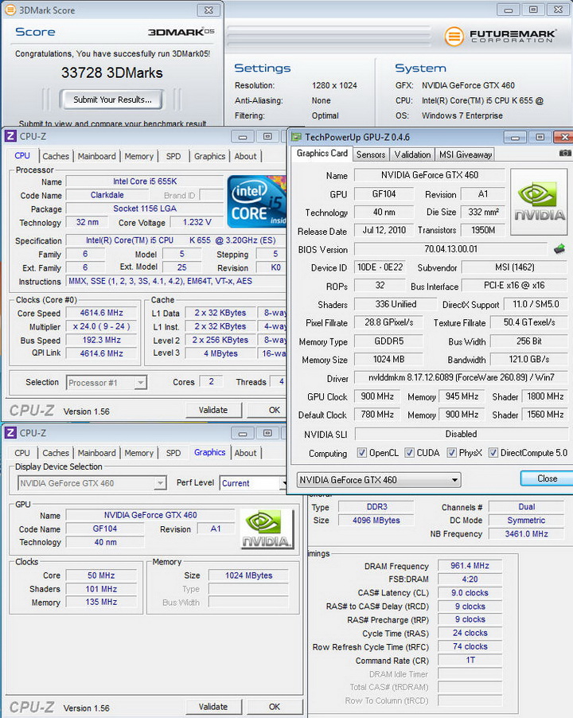The width and height of the screenshot is (573, 718).
Task: Click the 3DMark Score window title icon
Action: tap(10, 10)
